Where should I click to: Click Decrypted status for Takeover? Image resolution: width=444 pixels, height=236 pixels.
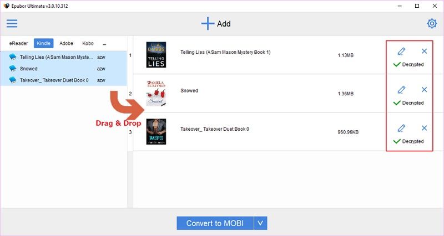click(x=408, y=141)
